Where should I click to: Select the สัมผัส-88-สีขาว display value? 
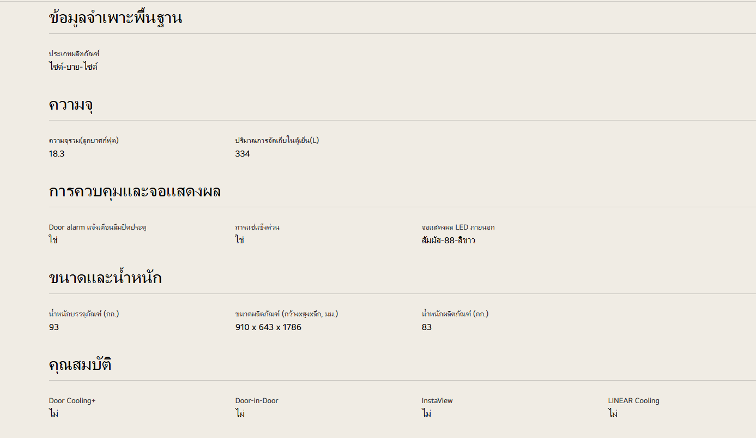(449, 241)
